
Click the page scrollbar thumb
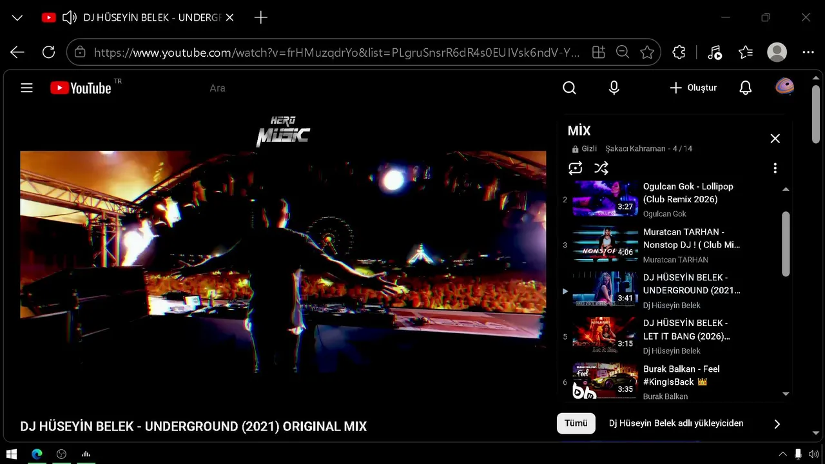[x=816, y=116]
